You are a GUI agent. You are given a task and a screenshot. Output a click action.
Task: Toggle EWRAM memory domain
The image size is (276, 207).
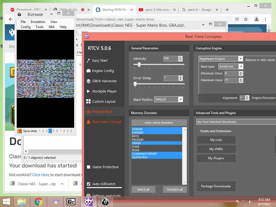pyautogui.click(x=157, y=133)
